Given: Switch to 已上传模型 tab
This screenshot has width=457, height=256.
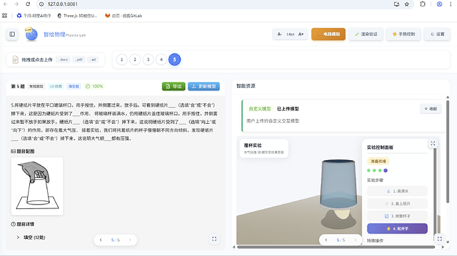Looking at the screenshot, I should [x=288, y=108].
